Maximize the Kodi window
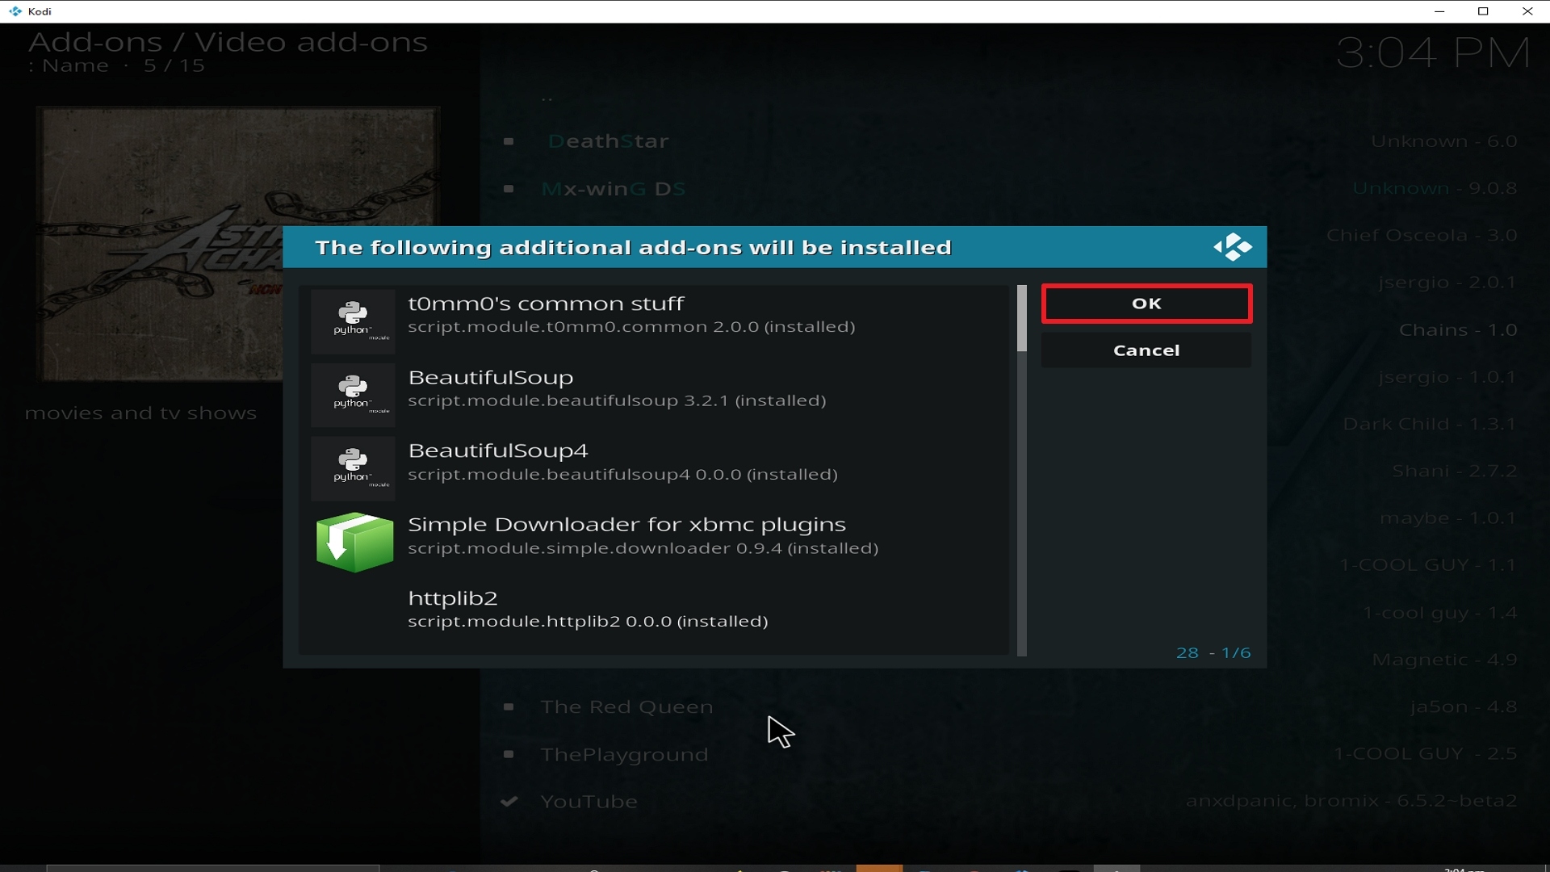The width and height of the screenshot is (1550, 872). [1483, 11]
